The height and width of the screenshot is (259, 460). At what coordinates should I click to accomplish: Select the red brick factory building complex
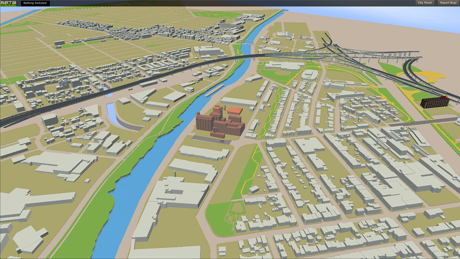pyautogui.click(x=219, y=122)
